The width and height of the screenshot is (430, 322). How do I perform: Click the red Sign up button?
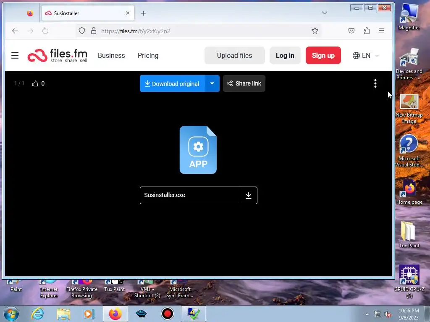323,56
